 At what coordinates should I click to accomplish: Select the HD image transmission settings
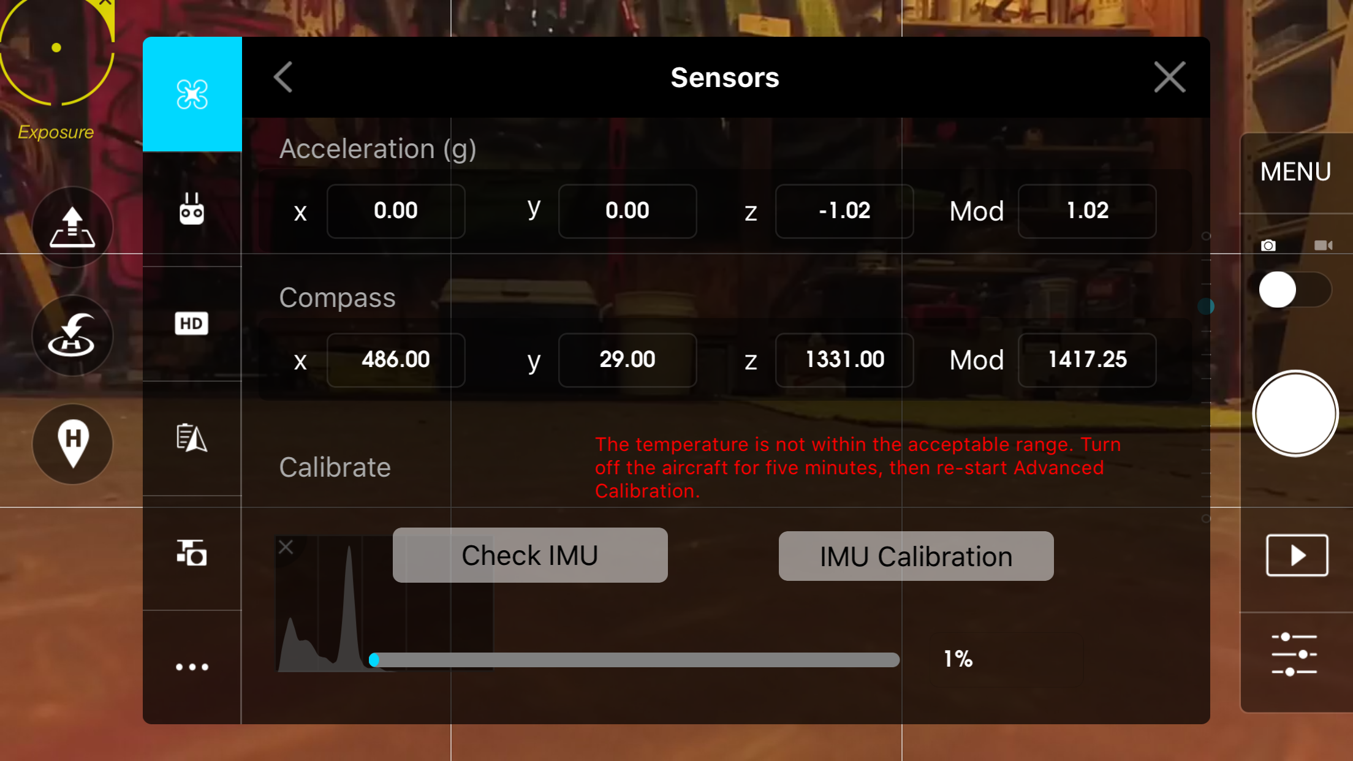tap(192, 324)
